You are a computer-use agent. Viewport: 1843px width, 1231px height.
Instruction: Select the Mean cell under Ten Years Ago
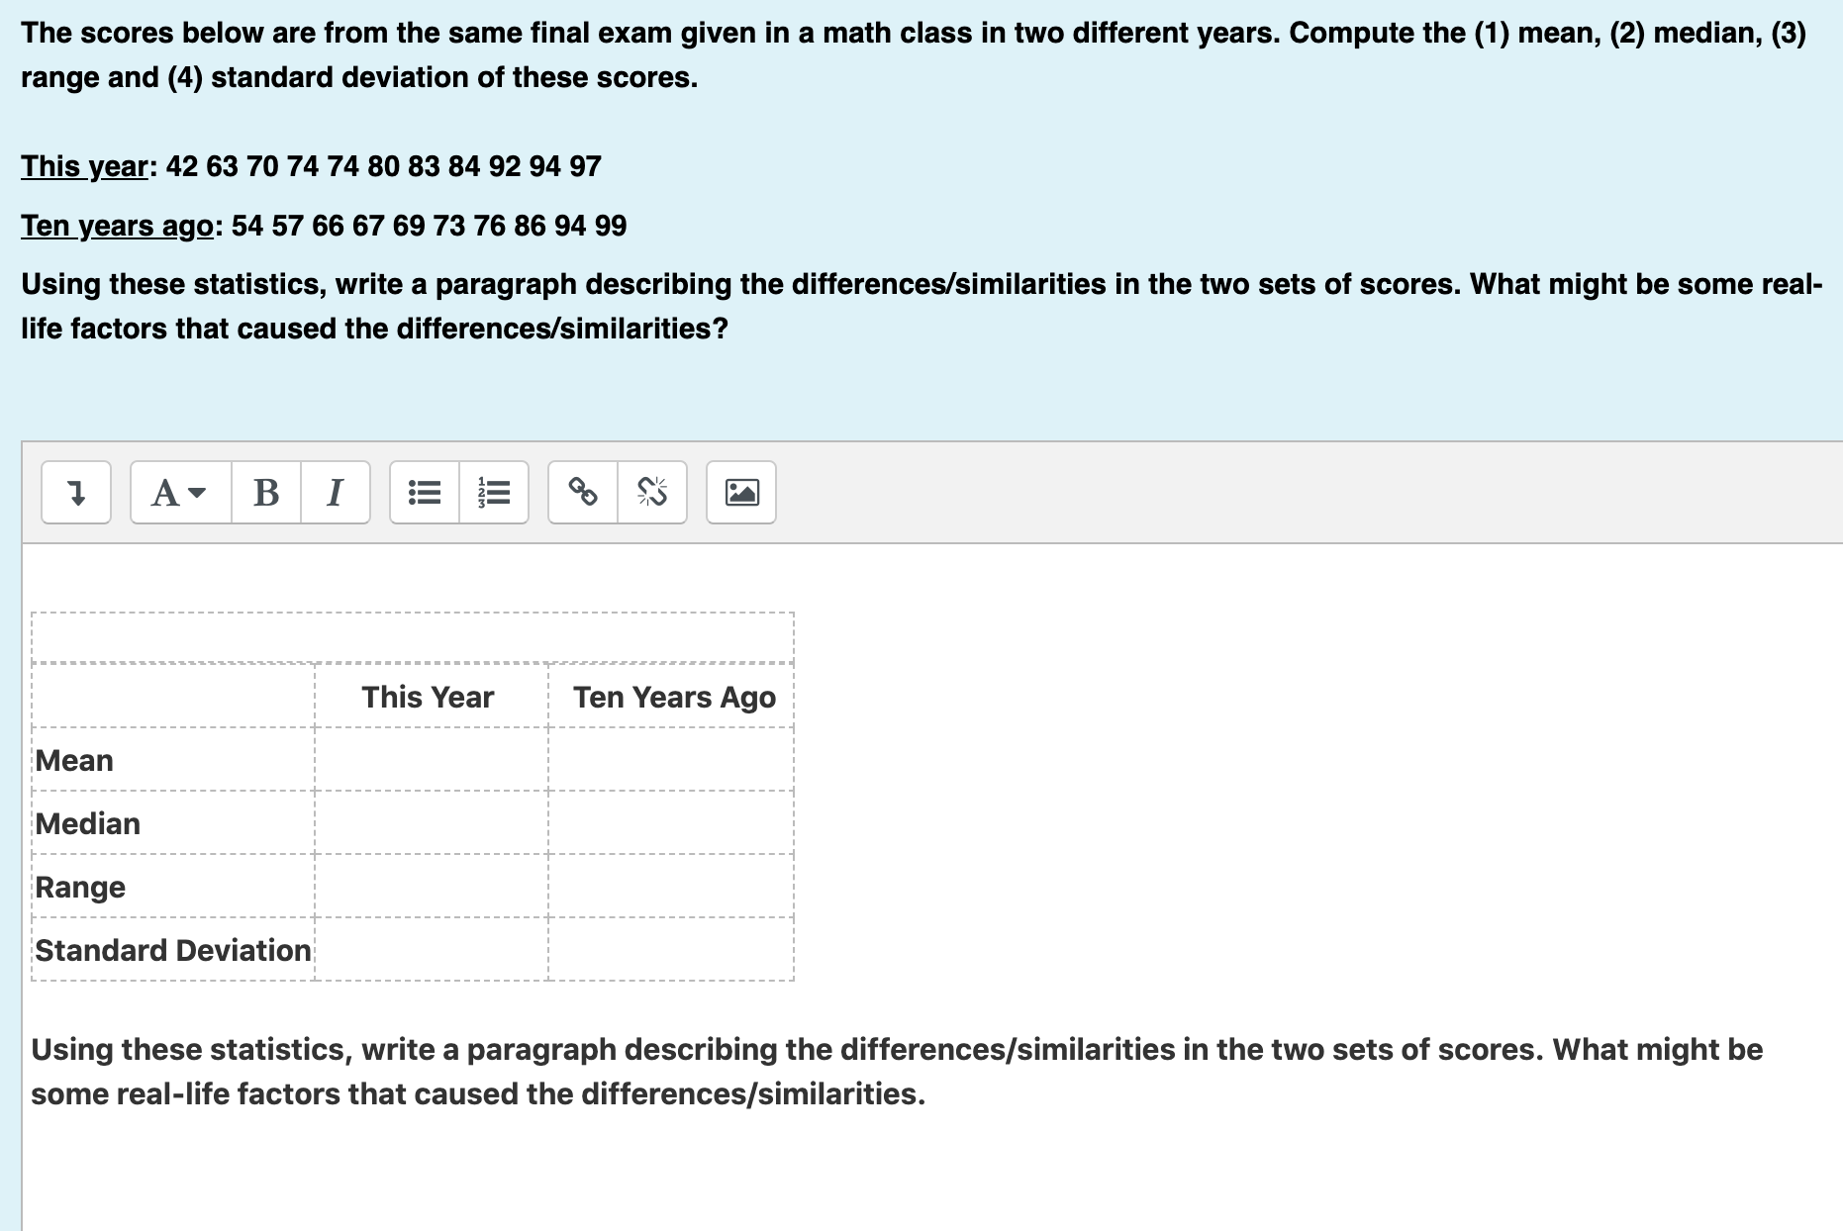(671, 760)
